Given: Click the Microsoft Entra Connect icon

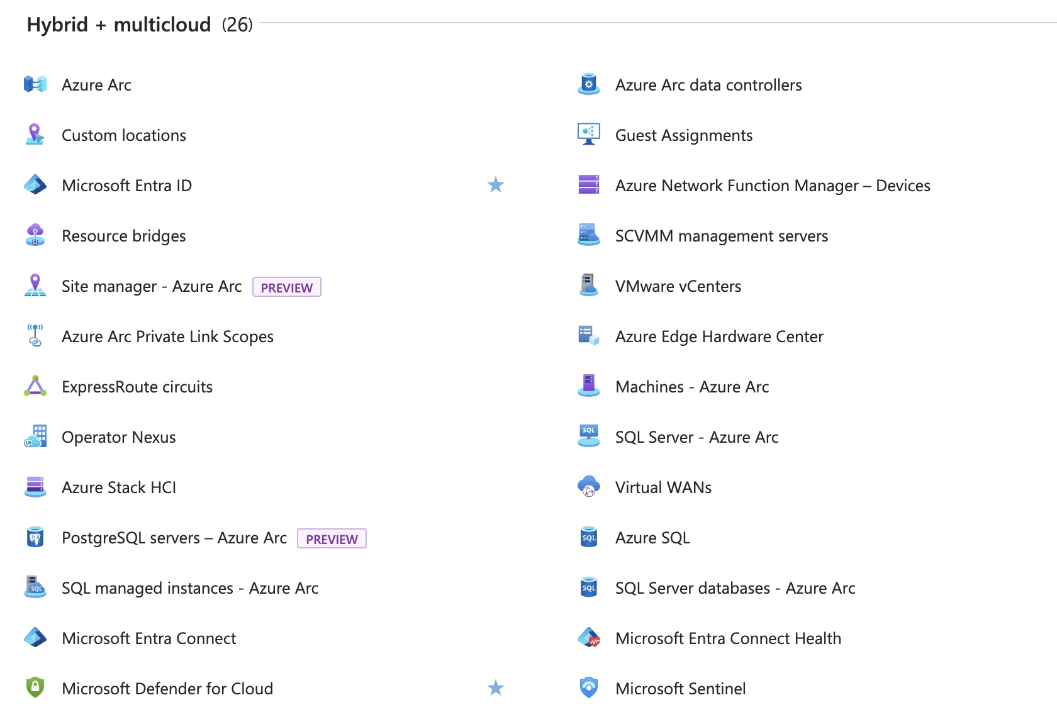Looking at the screenshot, I should tap(35, 638).
